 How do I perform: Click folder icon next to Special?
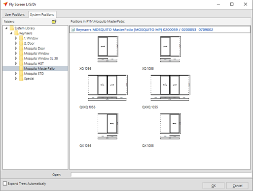[x=21, y=79]
